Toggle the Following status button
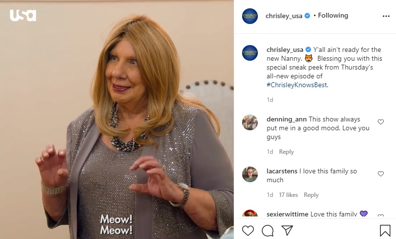This screenshot has height=239, width=396. click(x=333, y=16)
